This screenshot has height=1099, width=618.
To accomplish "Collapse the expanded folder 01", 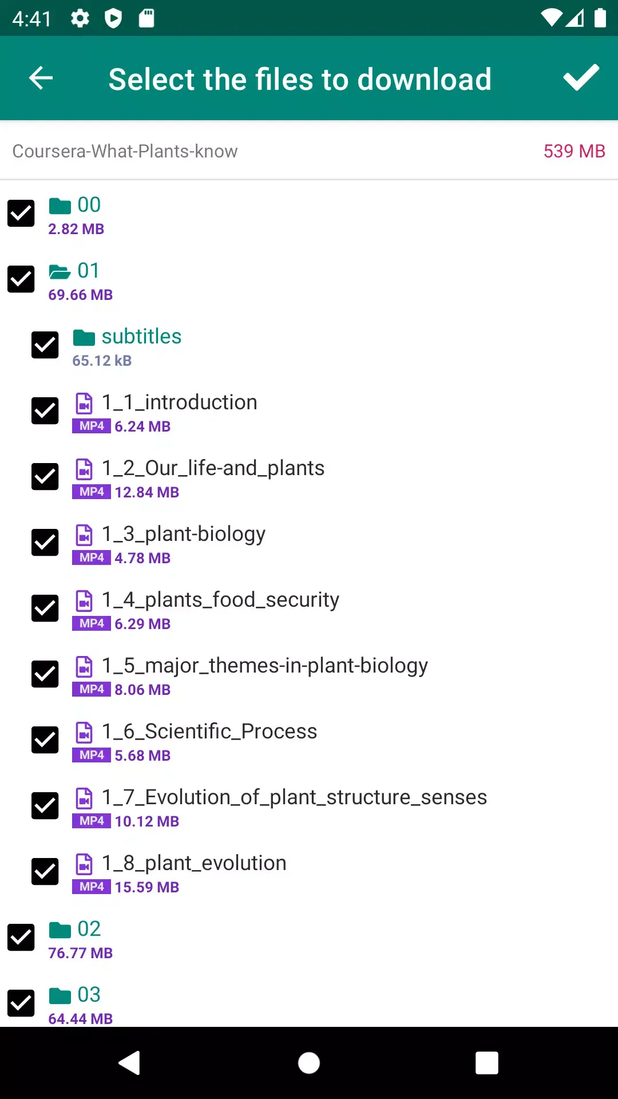I will click(x=89, y=271).
